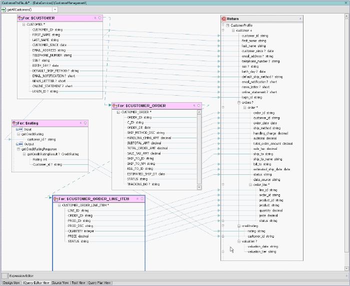Collapse the order * node in Return
The image size is (350, 286).
click(x=244, y=108)
